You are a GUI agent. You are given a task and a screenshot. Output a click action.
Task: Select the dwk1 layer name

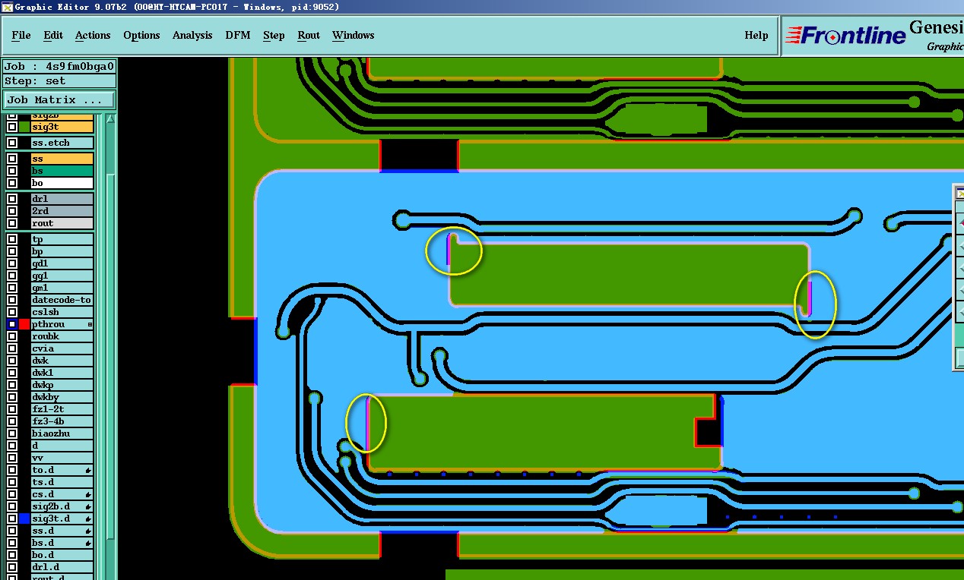pyautogui.click(x=62, y=373)
